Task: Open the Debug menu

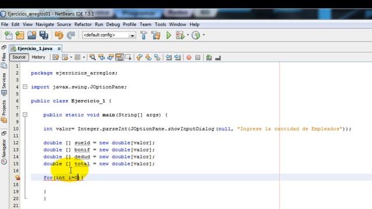Action: (x=113, y=24)
